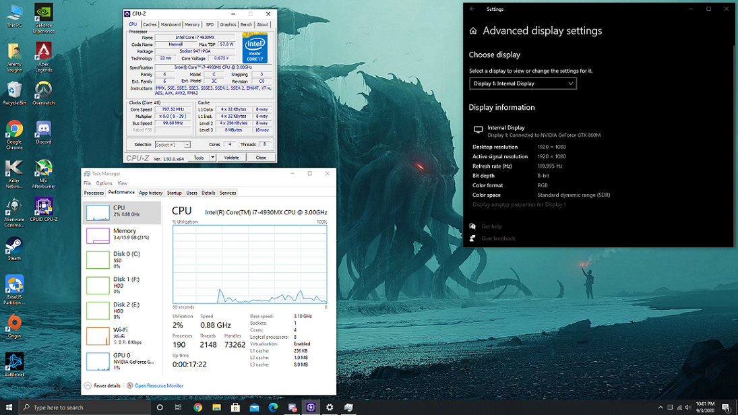Open Alienware Command Center desktop shortcut
This screenshot has height=415, width=738.
(14, 213)
